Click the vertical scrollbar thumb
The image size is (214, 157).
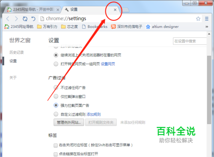[x=209, y=90]
